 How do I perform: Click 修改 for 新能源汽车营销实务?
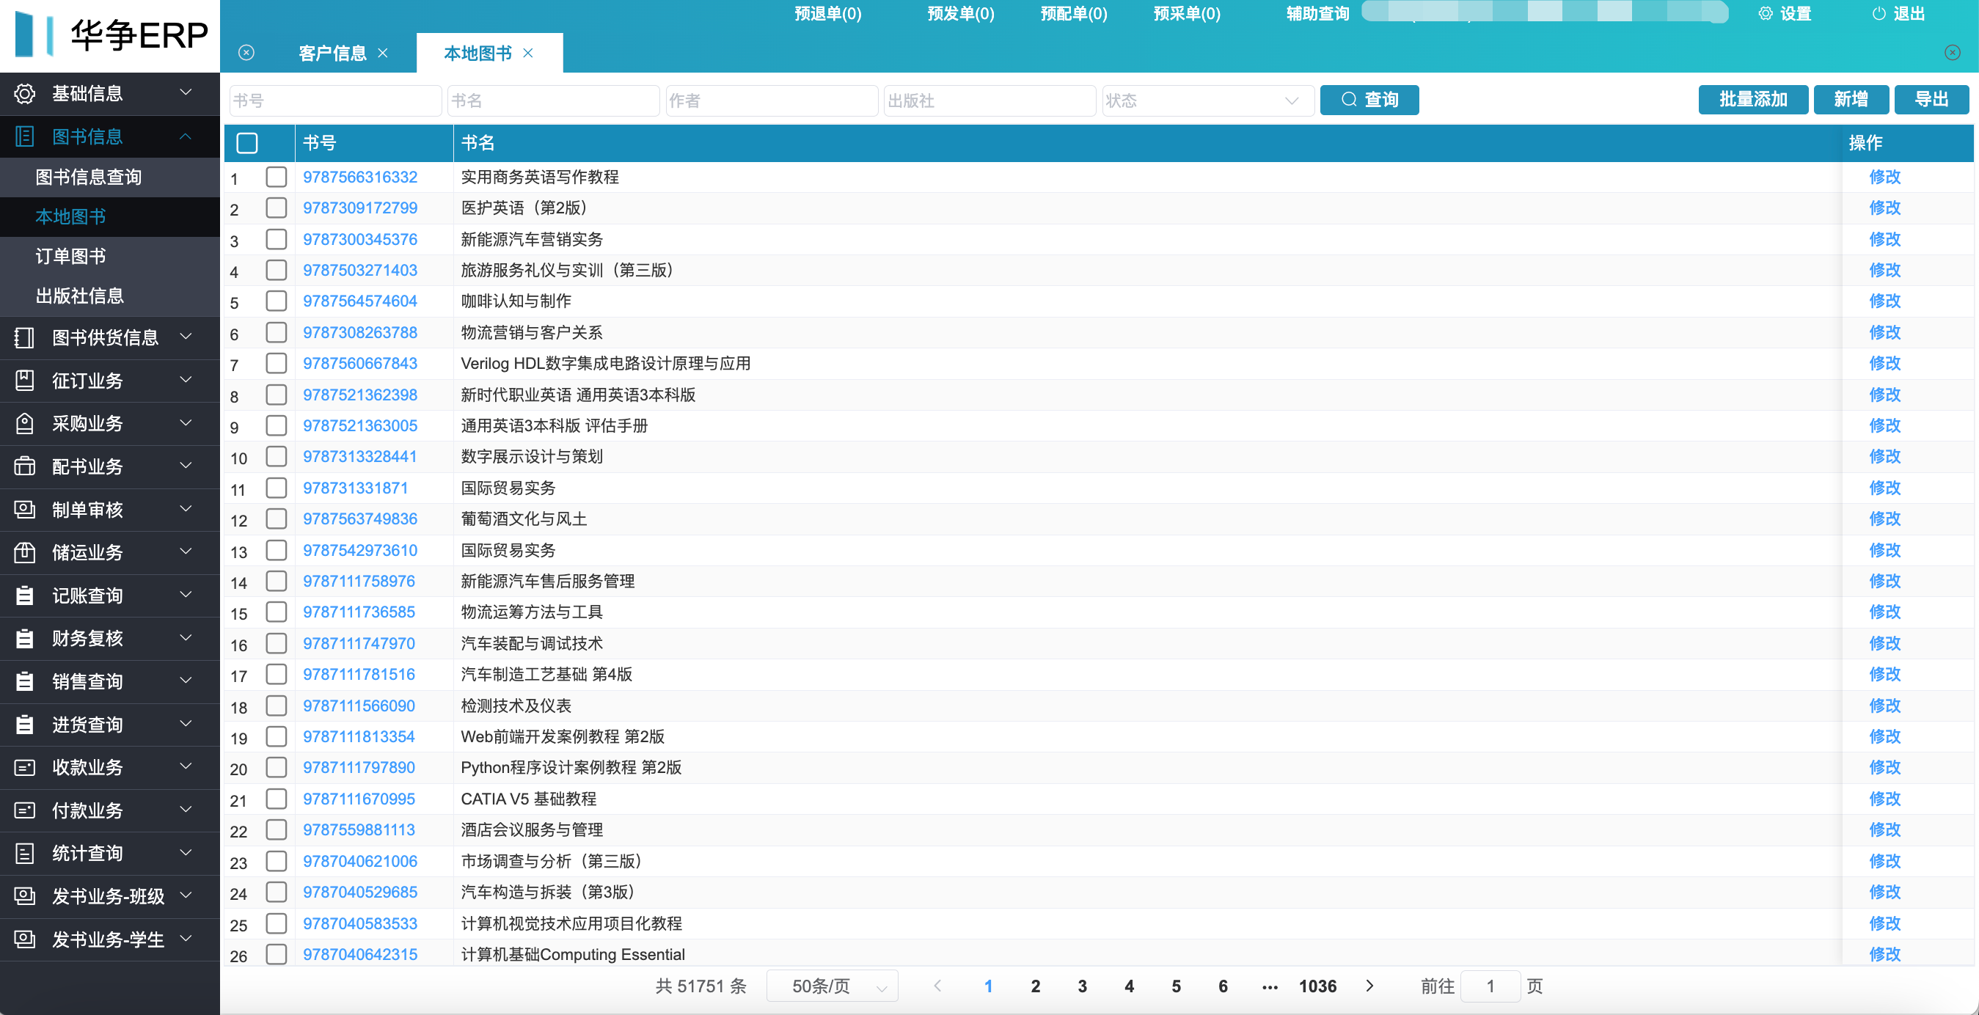pos(1884,239)
